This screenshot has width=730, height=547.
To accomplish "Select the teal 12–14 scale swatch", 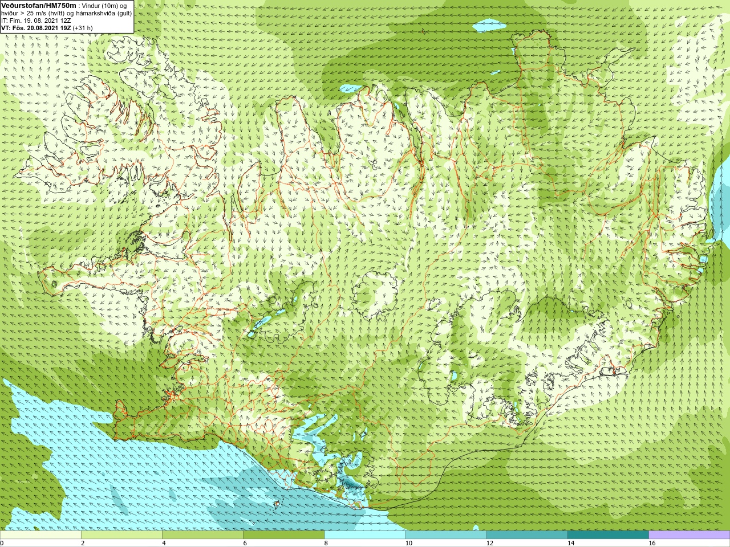I will 527,535.
